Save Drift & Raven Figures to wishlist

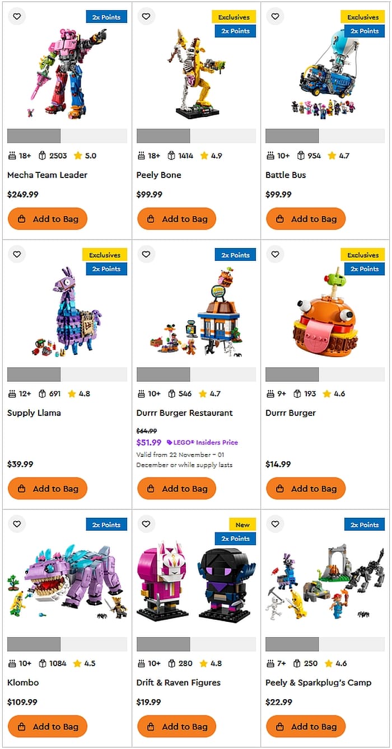click(146, 525)
